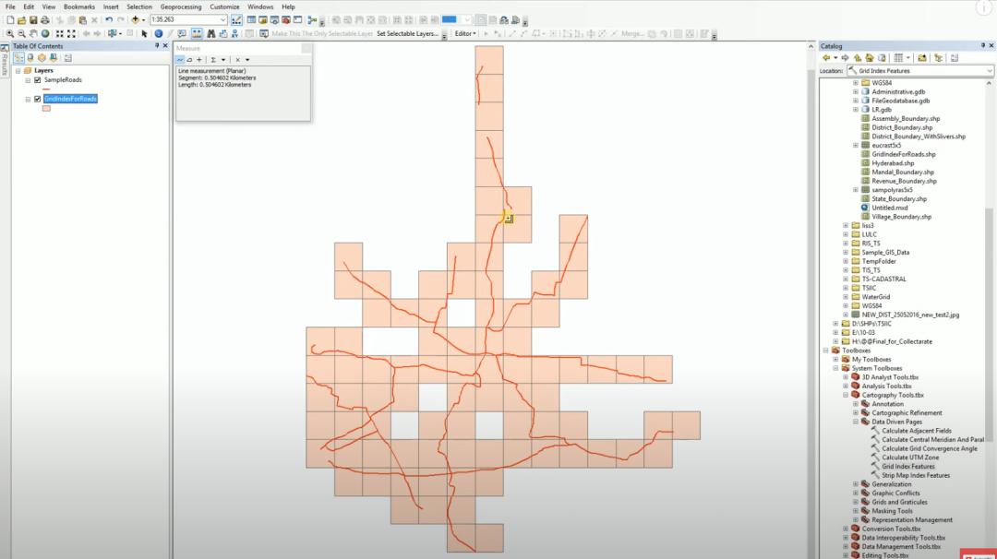The width and height of the screenshot is (997, 559).
Task: Click Set Selectable Layers button
Action: [407, 33]
